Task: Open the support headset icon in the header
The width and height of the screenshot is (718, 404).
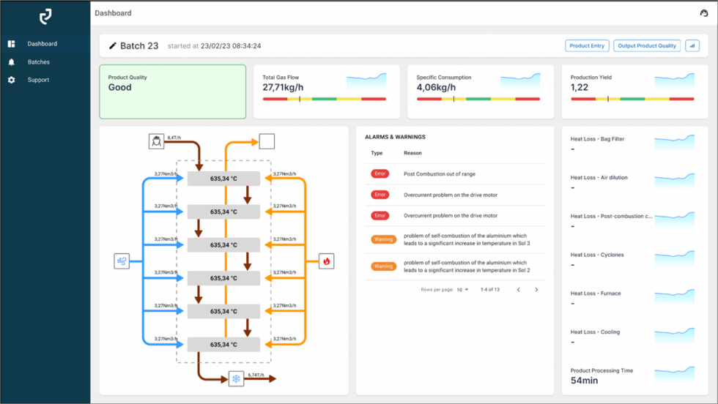Action: click(704, 13)
